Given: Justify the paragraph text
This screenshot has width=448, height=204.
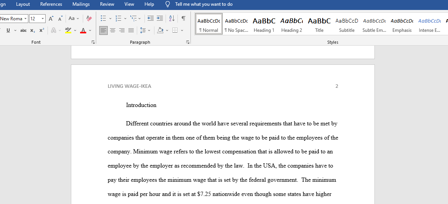Looking at the screenshot, I should pyautogui.click(x=131, y=30).
